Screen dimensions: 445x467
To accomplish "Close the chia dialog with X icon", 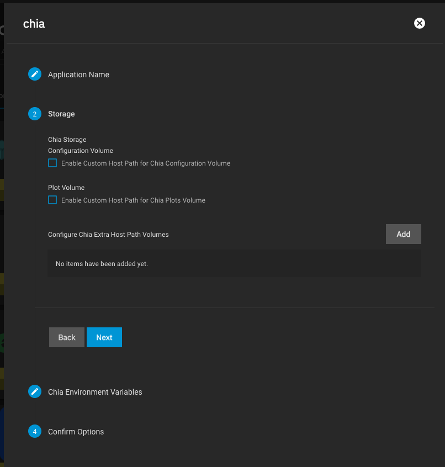I will (x=420, y=23).
